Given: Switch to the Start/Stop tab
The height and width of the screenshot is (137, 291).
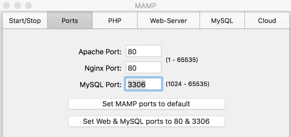Looking at the screenshot, I should pyautogui.click(x=25, y=20).
